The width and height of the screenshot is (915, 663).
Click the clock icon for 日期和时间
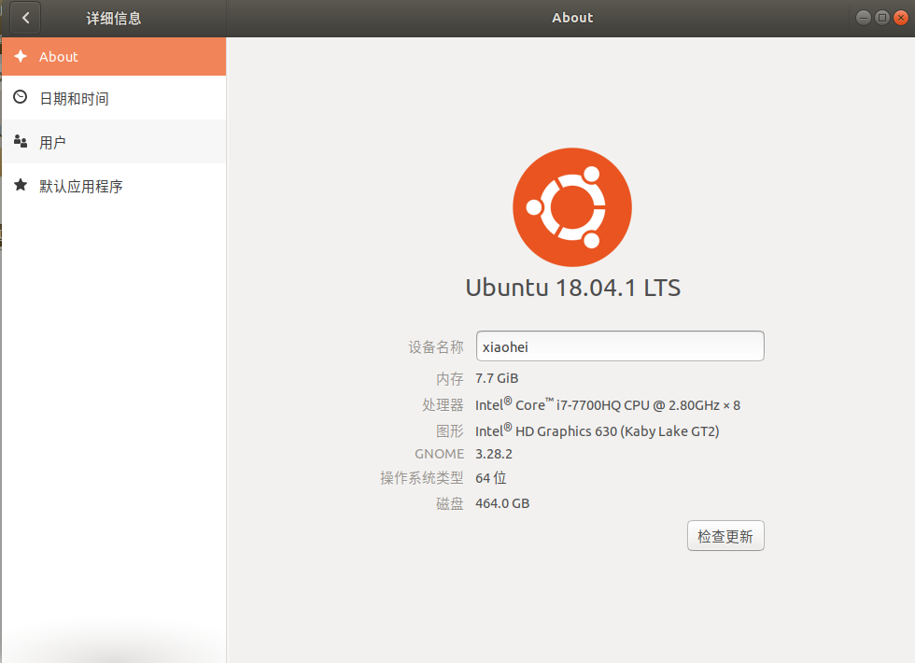(x=21, y=97)
